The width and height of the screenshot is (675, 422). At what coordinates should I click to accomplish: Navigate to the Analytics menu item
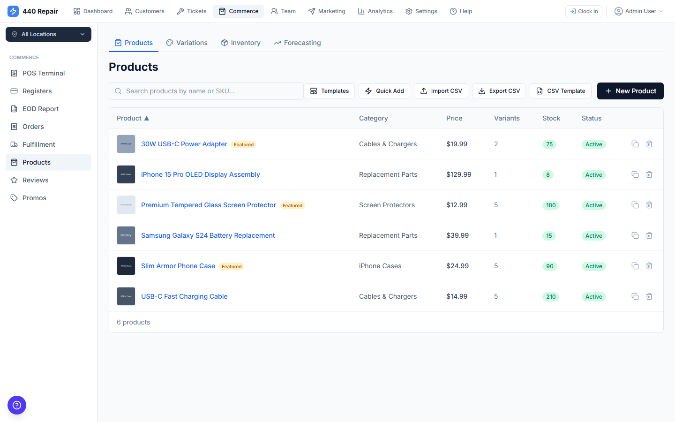point(375,11)
